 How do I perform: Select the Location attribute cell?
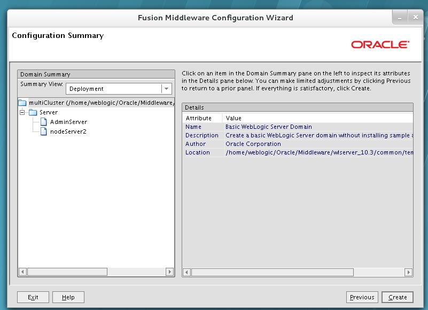(x=203, y=152)
